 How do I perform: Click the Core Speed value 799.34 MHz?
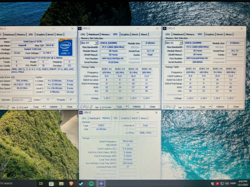tap(22, 81)
